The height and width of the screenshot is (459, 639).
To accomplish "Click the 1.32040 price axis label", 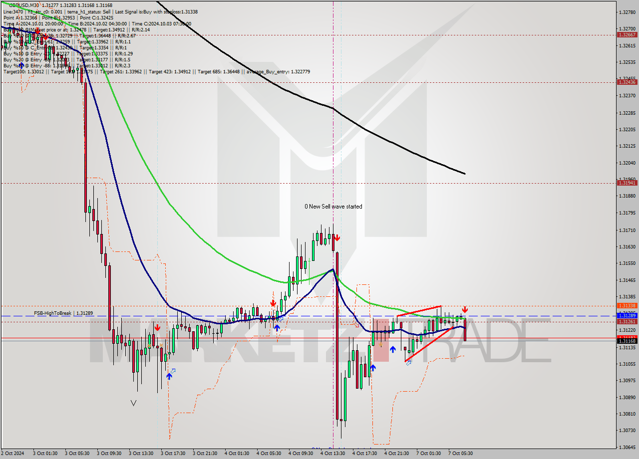I will tap(627, 163).
